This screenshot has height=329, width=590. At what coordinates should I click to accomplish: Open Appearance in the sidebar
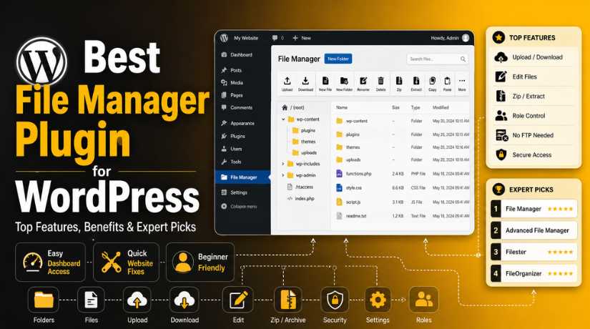[x=242, y=123]
